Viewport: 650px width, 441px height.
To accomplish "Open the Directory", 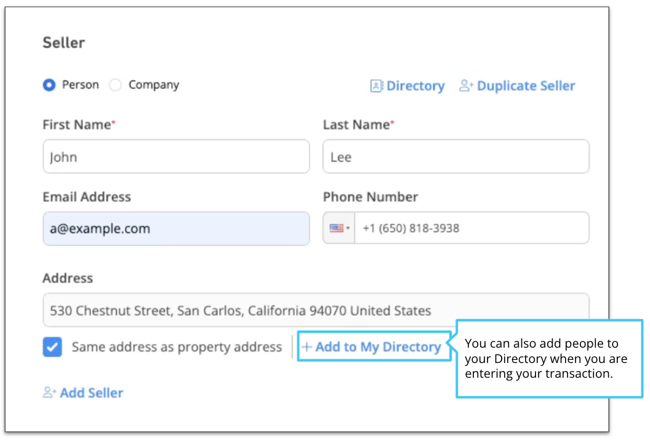I will coord(415,86).
